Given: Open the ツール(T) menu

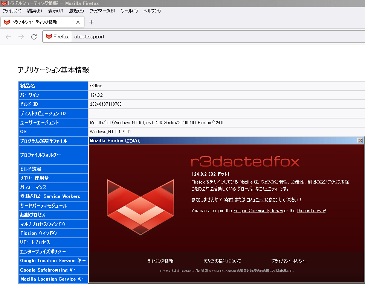Looking at the screenshot, I should pos(129,11).
